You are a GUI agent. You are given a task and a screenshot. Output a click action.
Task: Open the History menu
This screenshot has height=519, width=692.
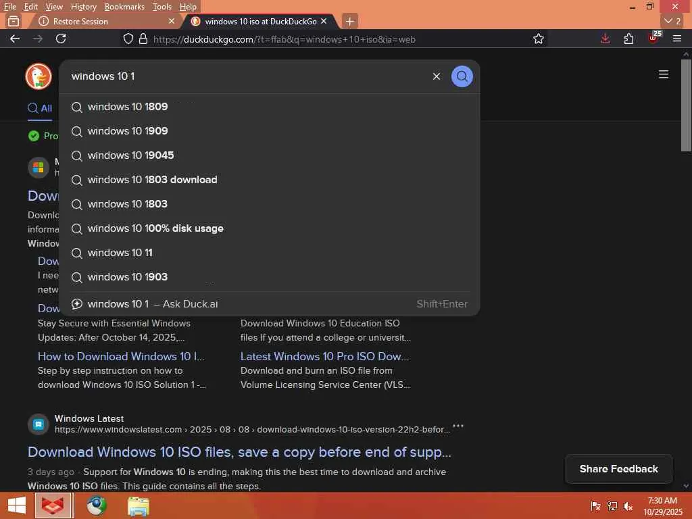(x=83, y=7)
